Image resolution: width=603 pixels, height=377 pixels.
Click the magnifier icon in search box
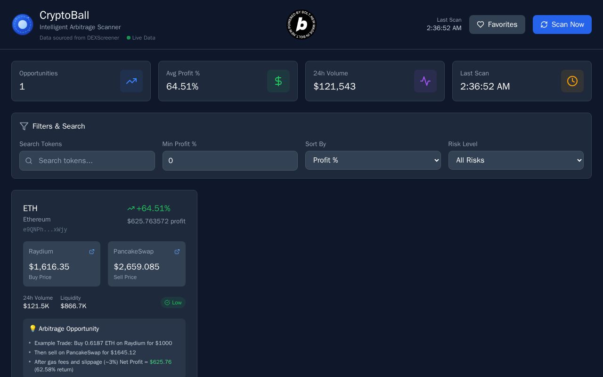pos(29,161)
